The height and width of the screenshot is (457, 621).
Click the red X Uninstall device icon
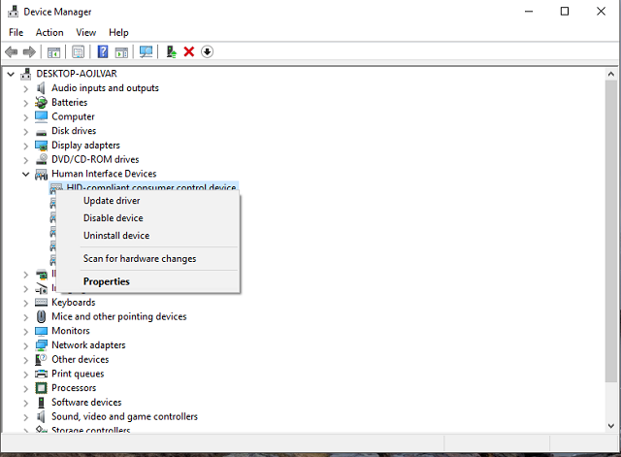point(189,51)
